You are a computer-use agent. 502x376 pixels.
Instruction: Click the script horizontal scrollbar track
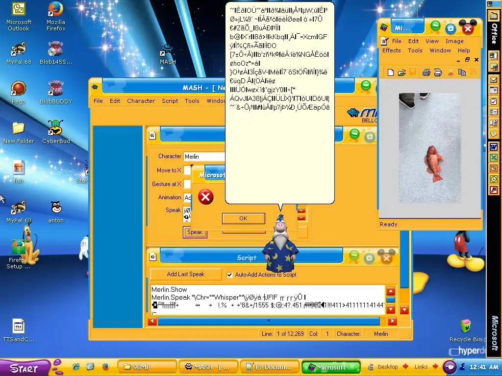(x=269, y=321)
